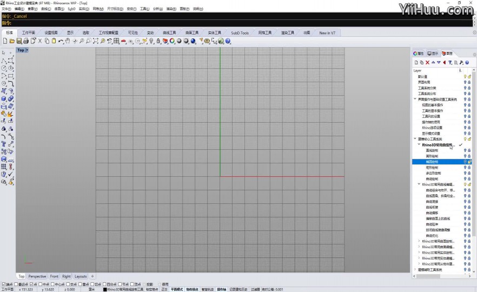Image resolution: width=477 pixels, height=292 pixels.
Task: Collapse the 建模核心工具系统 layer group
Action: click(x=415, y=139)
